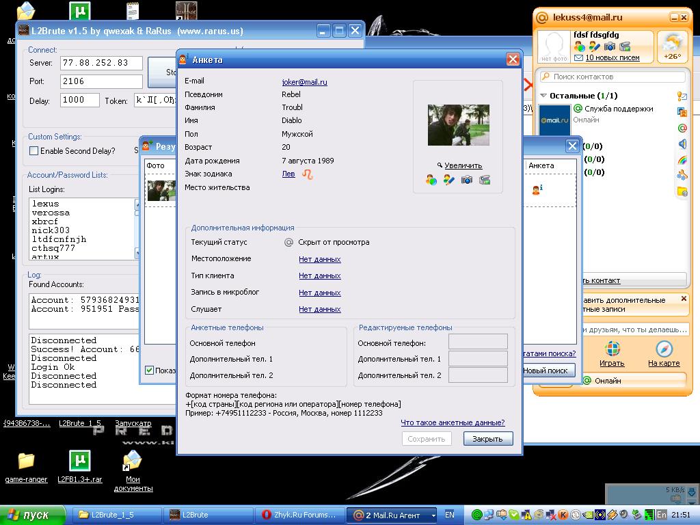Click the Leo zodiac symbol icon
Viewport: 700px width, 525px height.
point(308,174)
